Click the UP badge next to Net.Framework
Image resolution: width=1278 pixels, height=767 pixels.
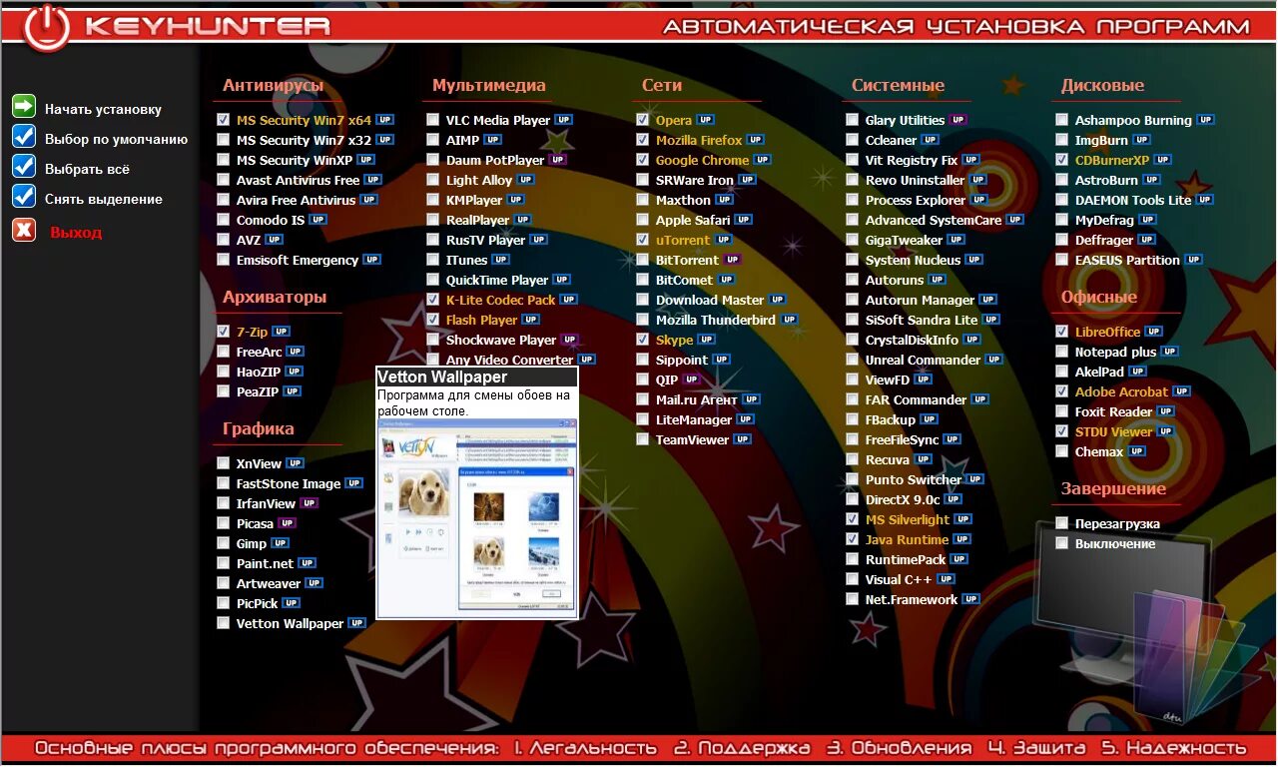pyautogui.click(x=970, y=599)
